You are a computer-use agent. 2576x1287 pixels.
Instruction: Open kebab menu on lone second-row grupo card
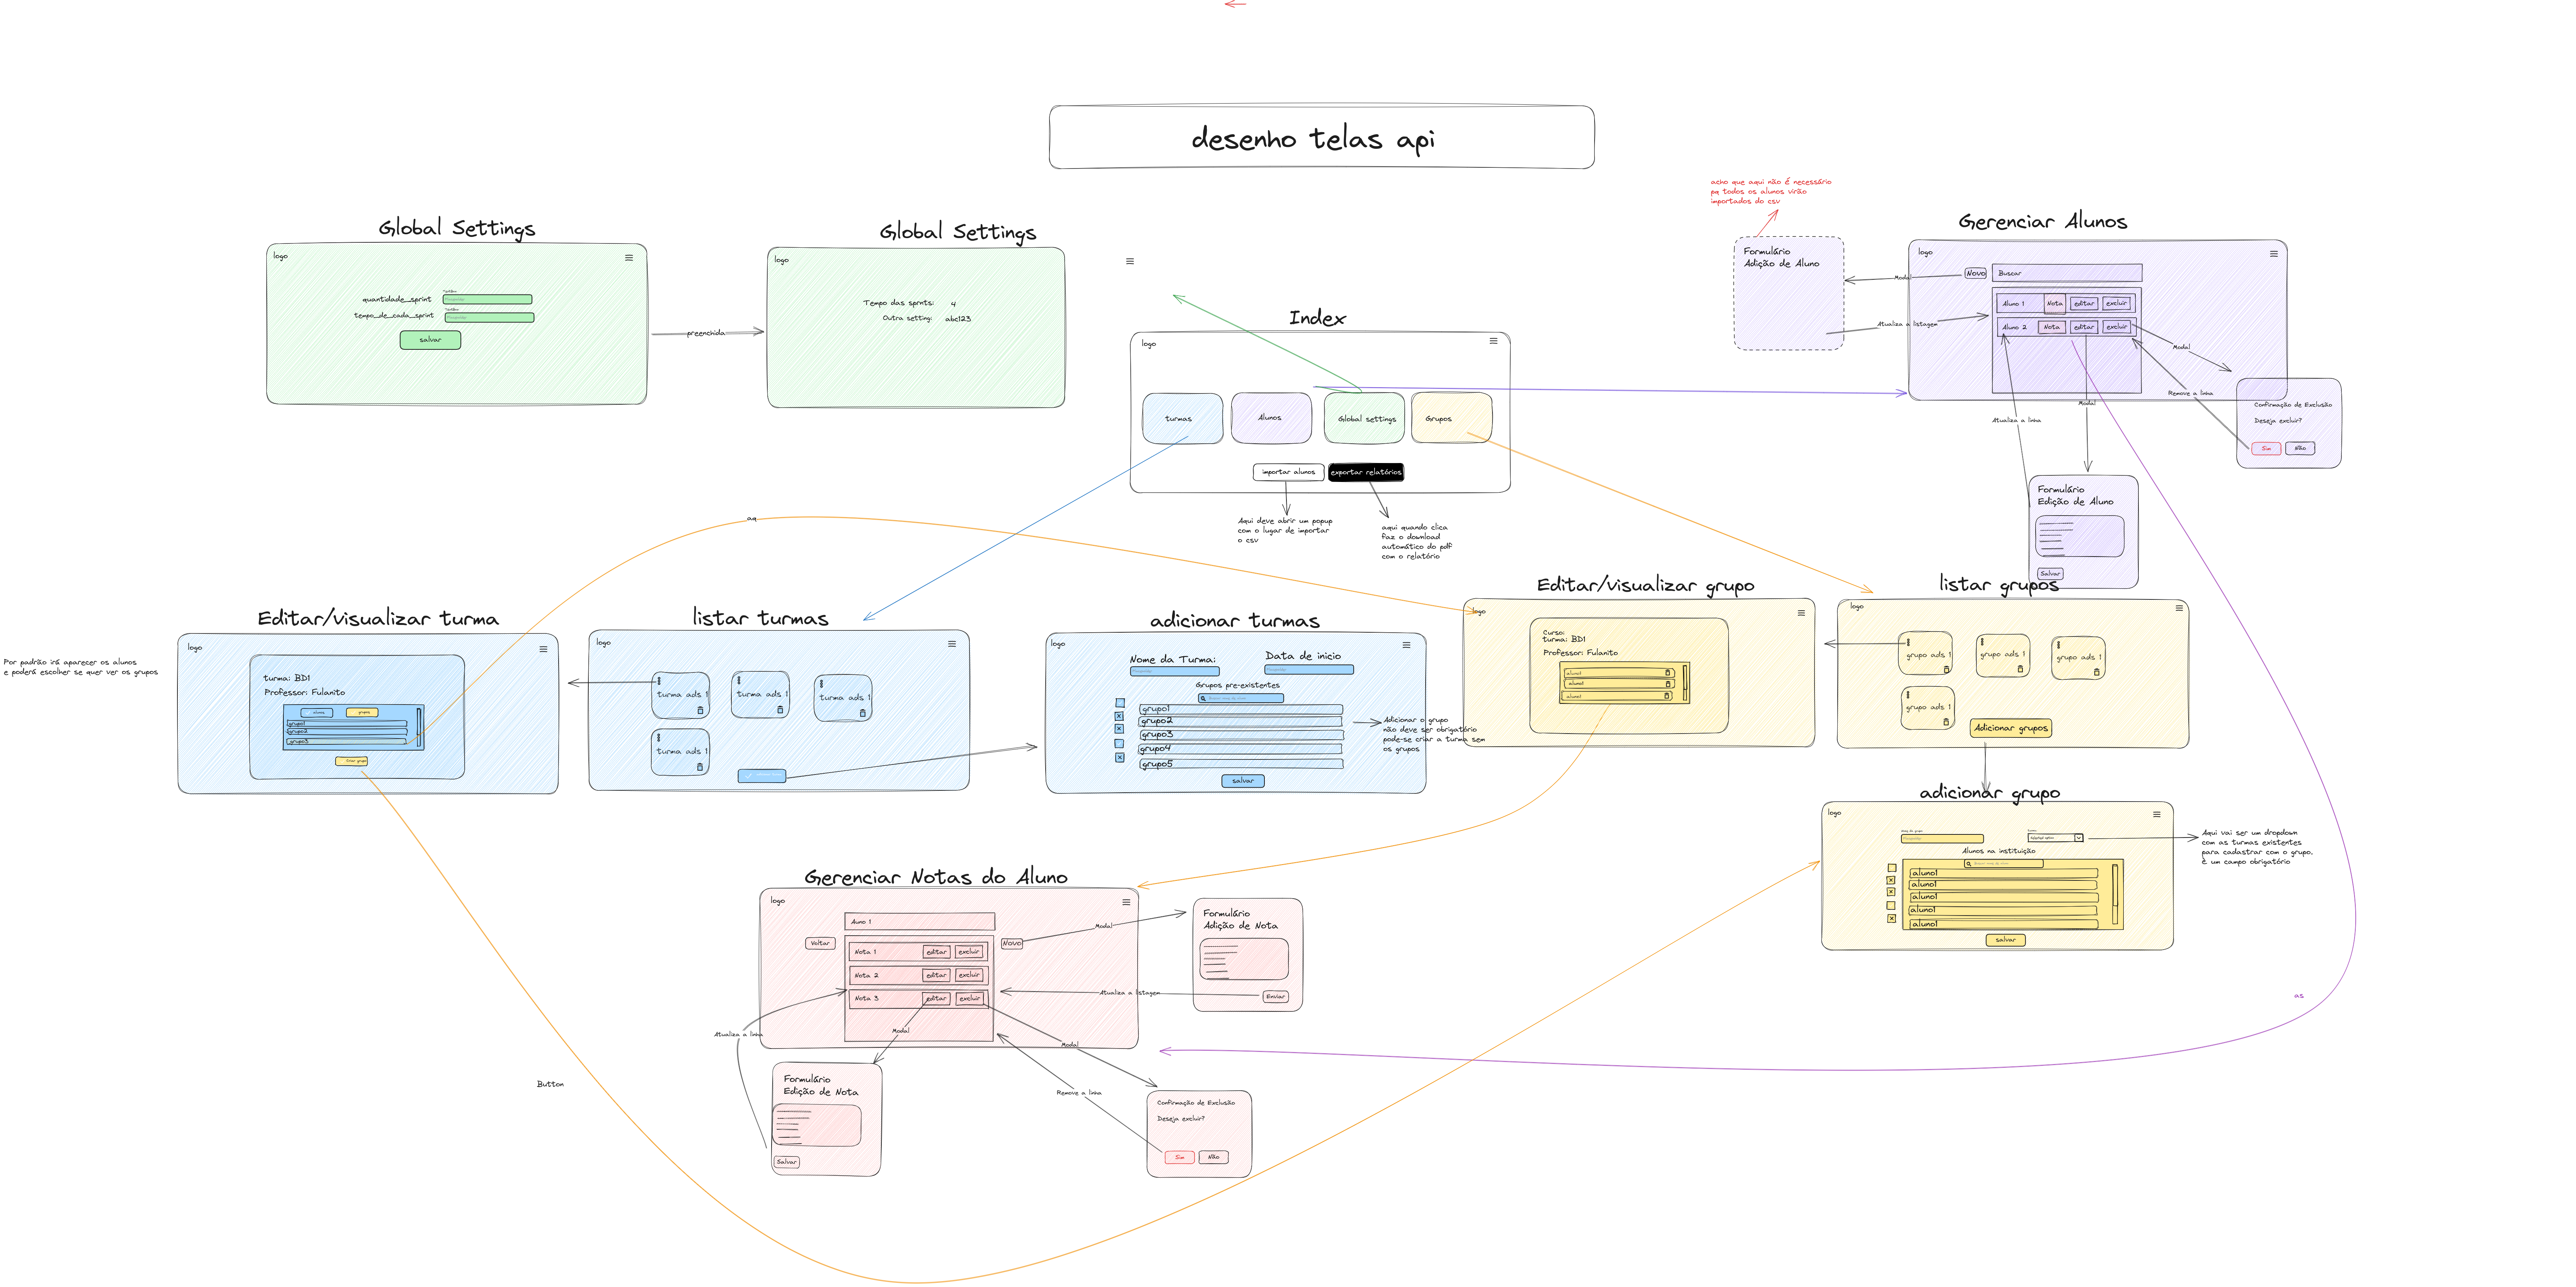(x=1908, y=694)
